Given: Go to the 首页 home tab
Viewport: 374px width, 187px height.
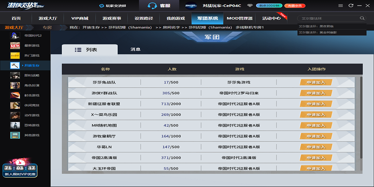Looking at the screenshot, I should pos(16,18).
